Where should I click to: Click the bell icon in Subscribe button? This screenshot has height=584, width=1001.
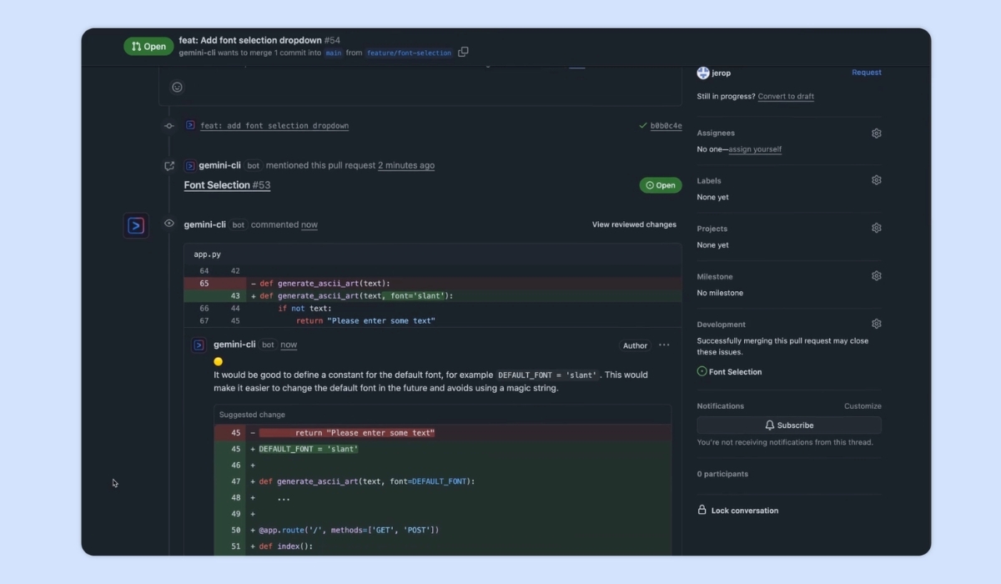770,425
